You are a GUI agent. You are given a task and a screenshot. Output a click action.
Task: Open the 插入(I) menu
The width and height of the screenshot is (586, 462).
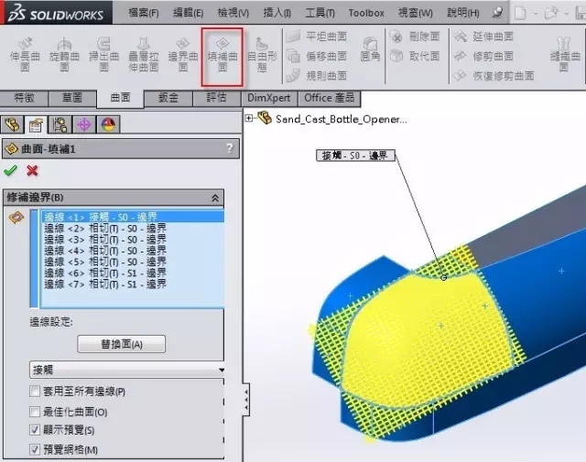[277, 13]
